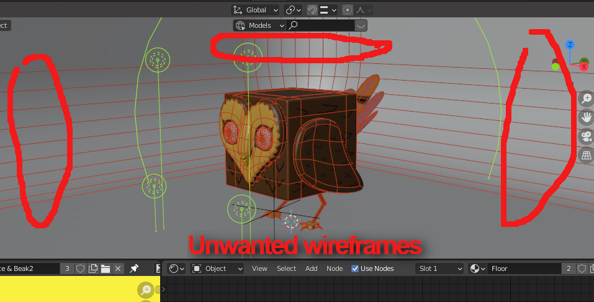Open the Slot 1 material slot dropdown
The height and width of the screenshot is (302, 594).
click(439, 269)
